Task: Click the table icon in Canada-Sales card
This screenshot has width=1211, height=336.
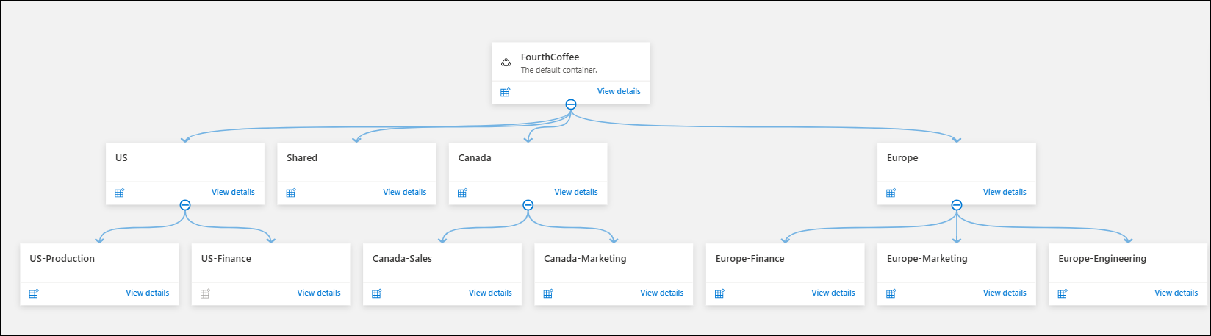Action: pyautogui.click(x=376, y=293)
